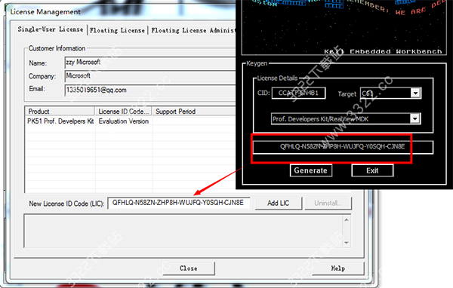Click the CID text field in the keygen
The width and height of the screenshot is (453, 288).
[x=298, y=93]
